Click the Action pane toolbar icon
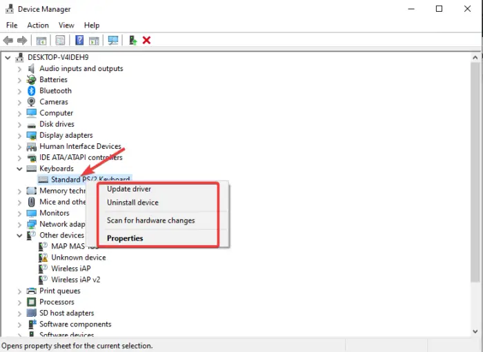Image resolution: width=483 pixels, height=352 pixels. tap(94, 40)
